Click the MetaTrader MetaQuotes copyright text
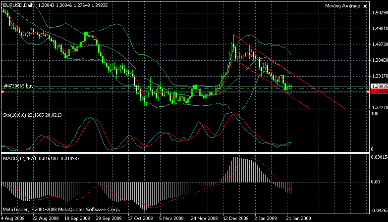The image size is (388, 222). tap(61, 210)
